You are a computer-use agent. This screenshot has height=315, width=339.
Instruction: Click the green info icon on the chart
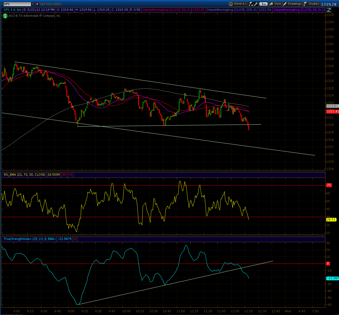5,16
